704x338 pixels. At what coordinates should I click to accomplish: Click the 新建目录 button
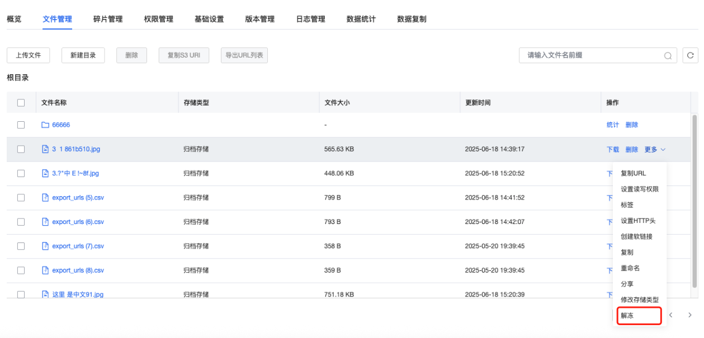click(83, 55)
